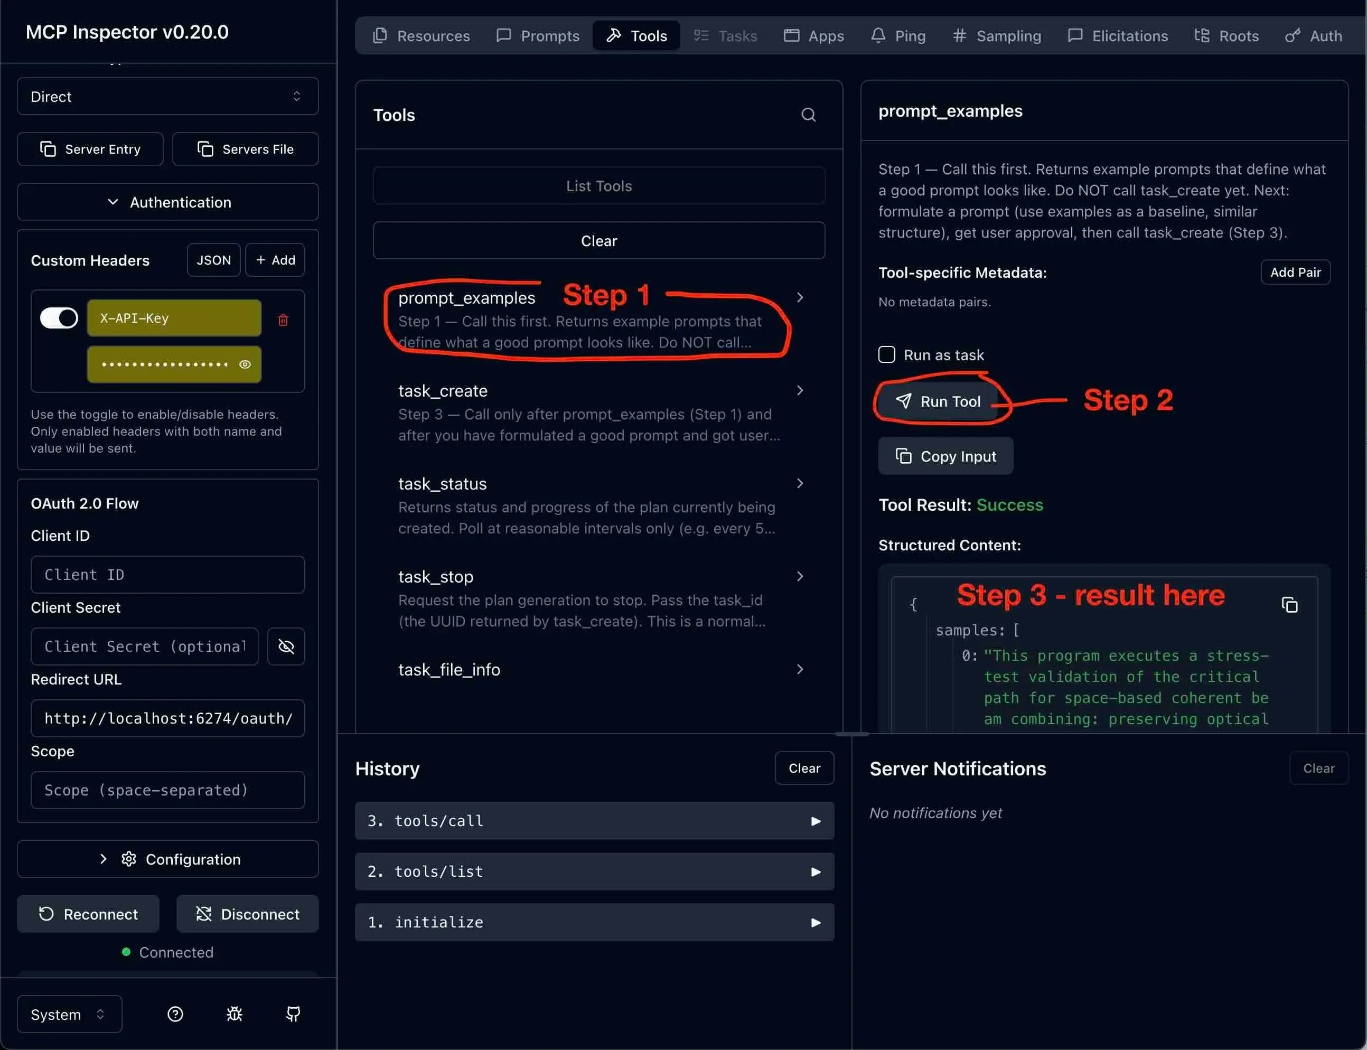This screenshot has width=1367, height=1050.
Task: Click the search icon in Tools panel
Action: [808, 115]
